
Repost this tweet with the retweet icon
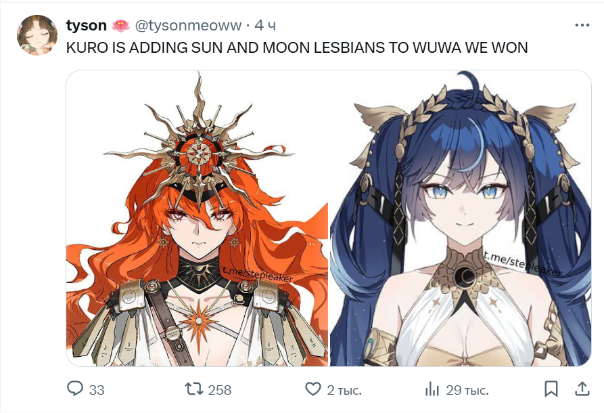pos(193,389)
